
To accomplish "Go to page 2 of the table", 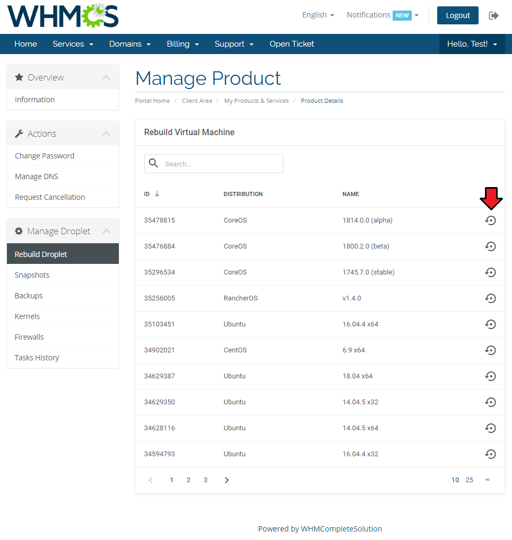I will point(188,480).
